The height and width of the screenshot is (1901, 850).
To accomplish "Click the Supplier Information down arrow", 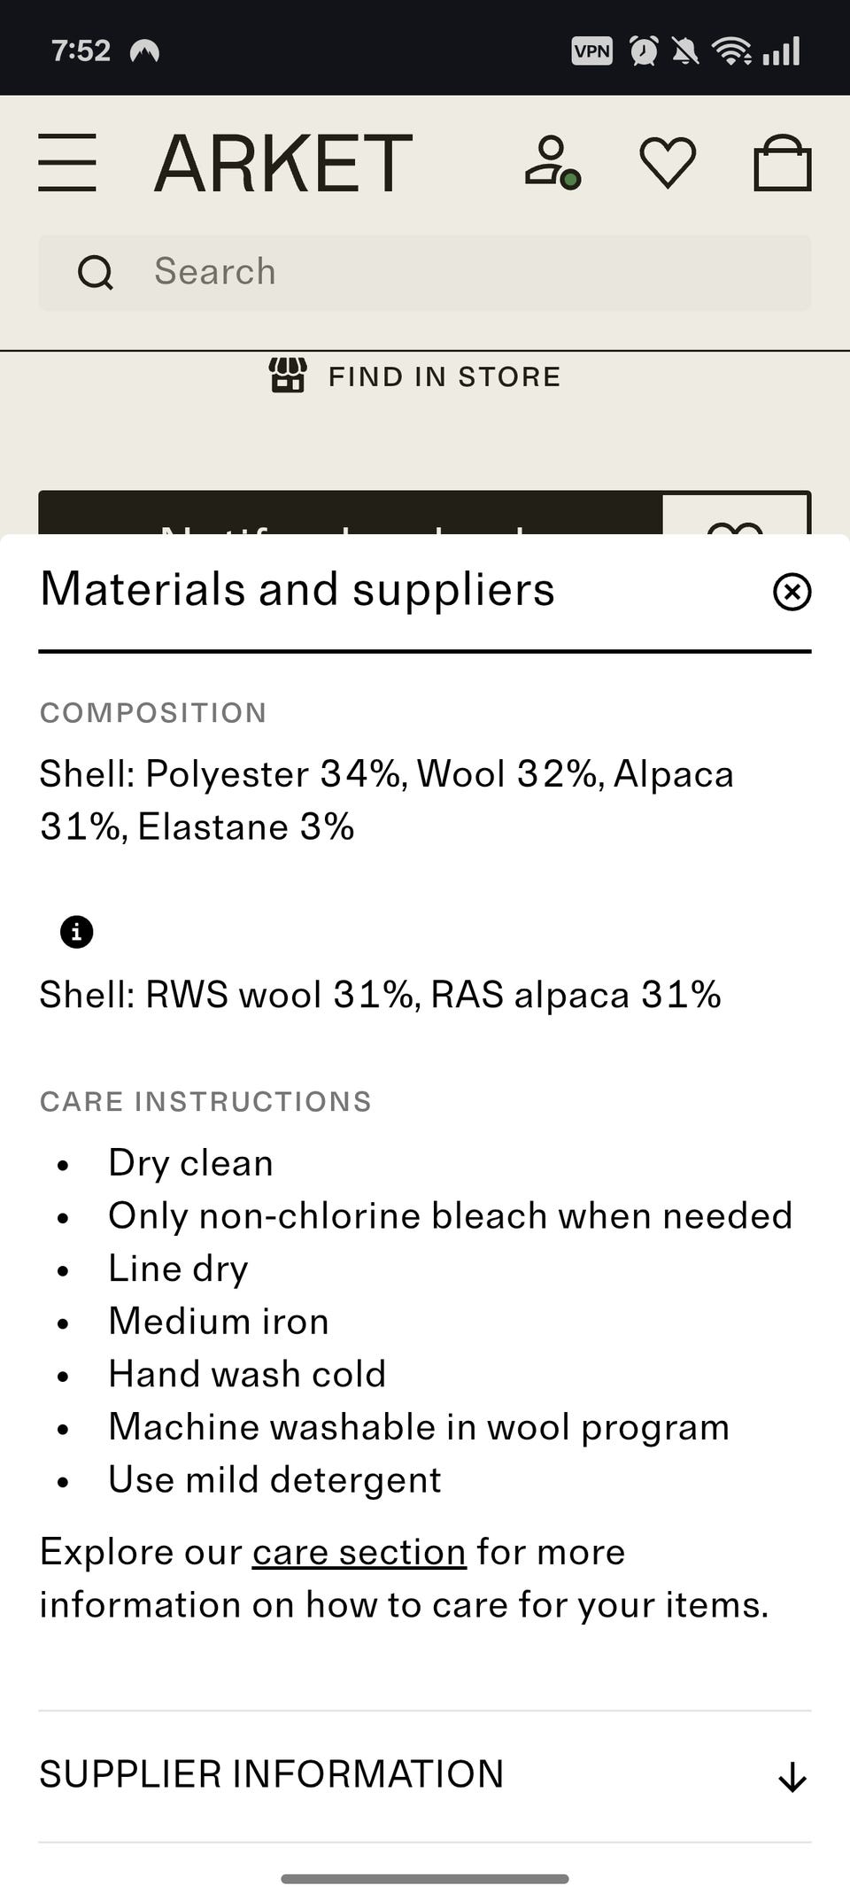I will [792, 1777].
